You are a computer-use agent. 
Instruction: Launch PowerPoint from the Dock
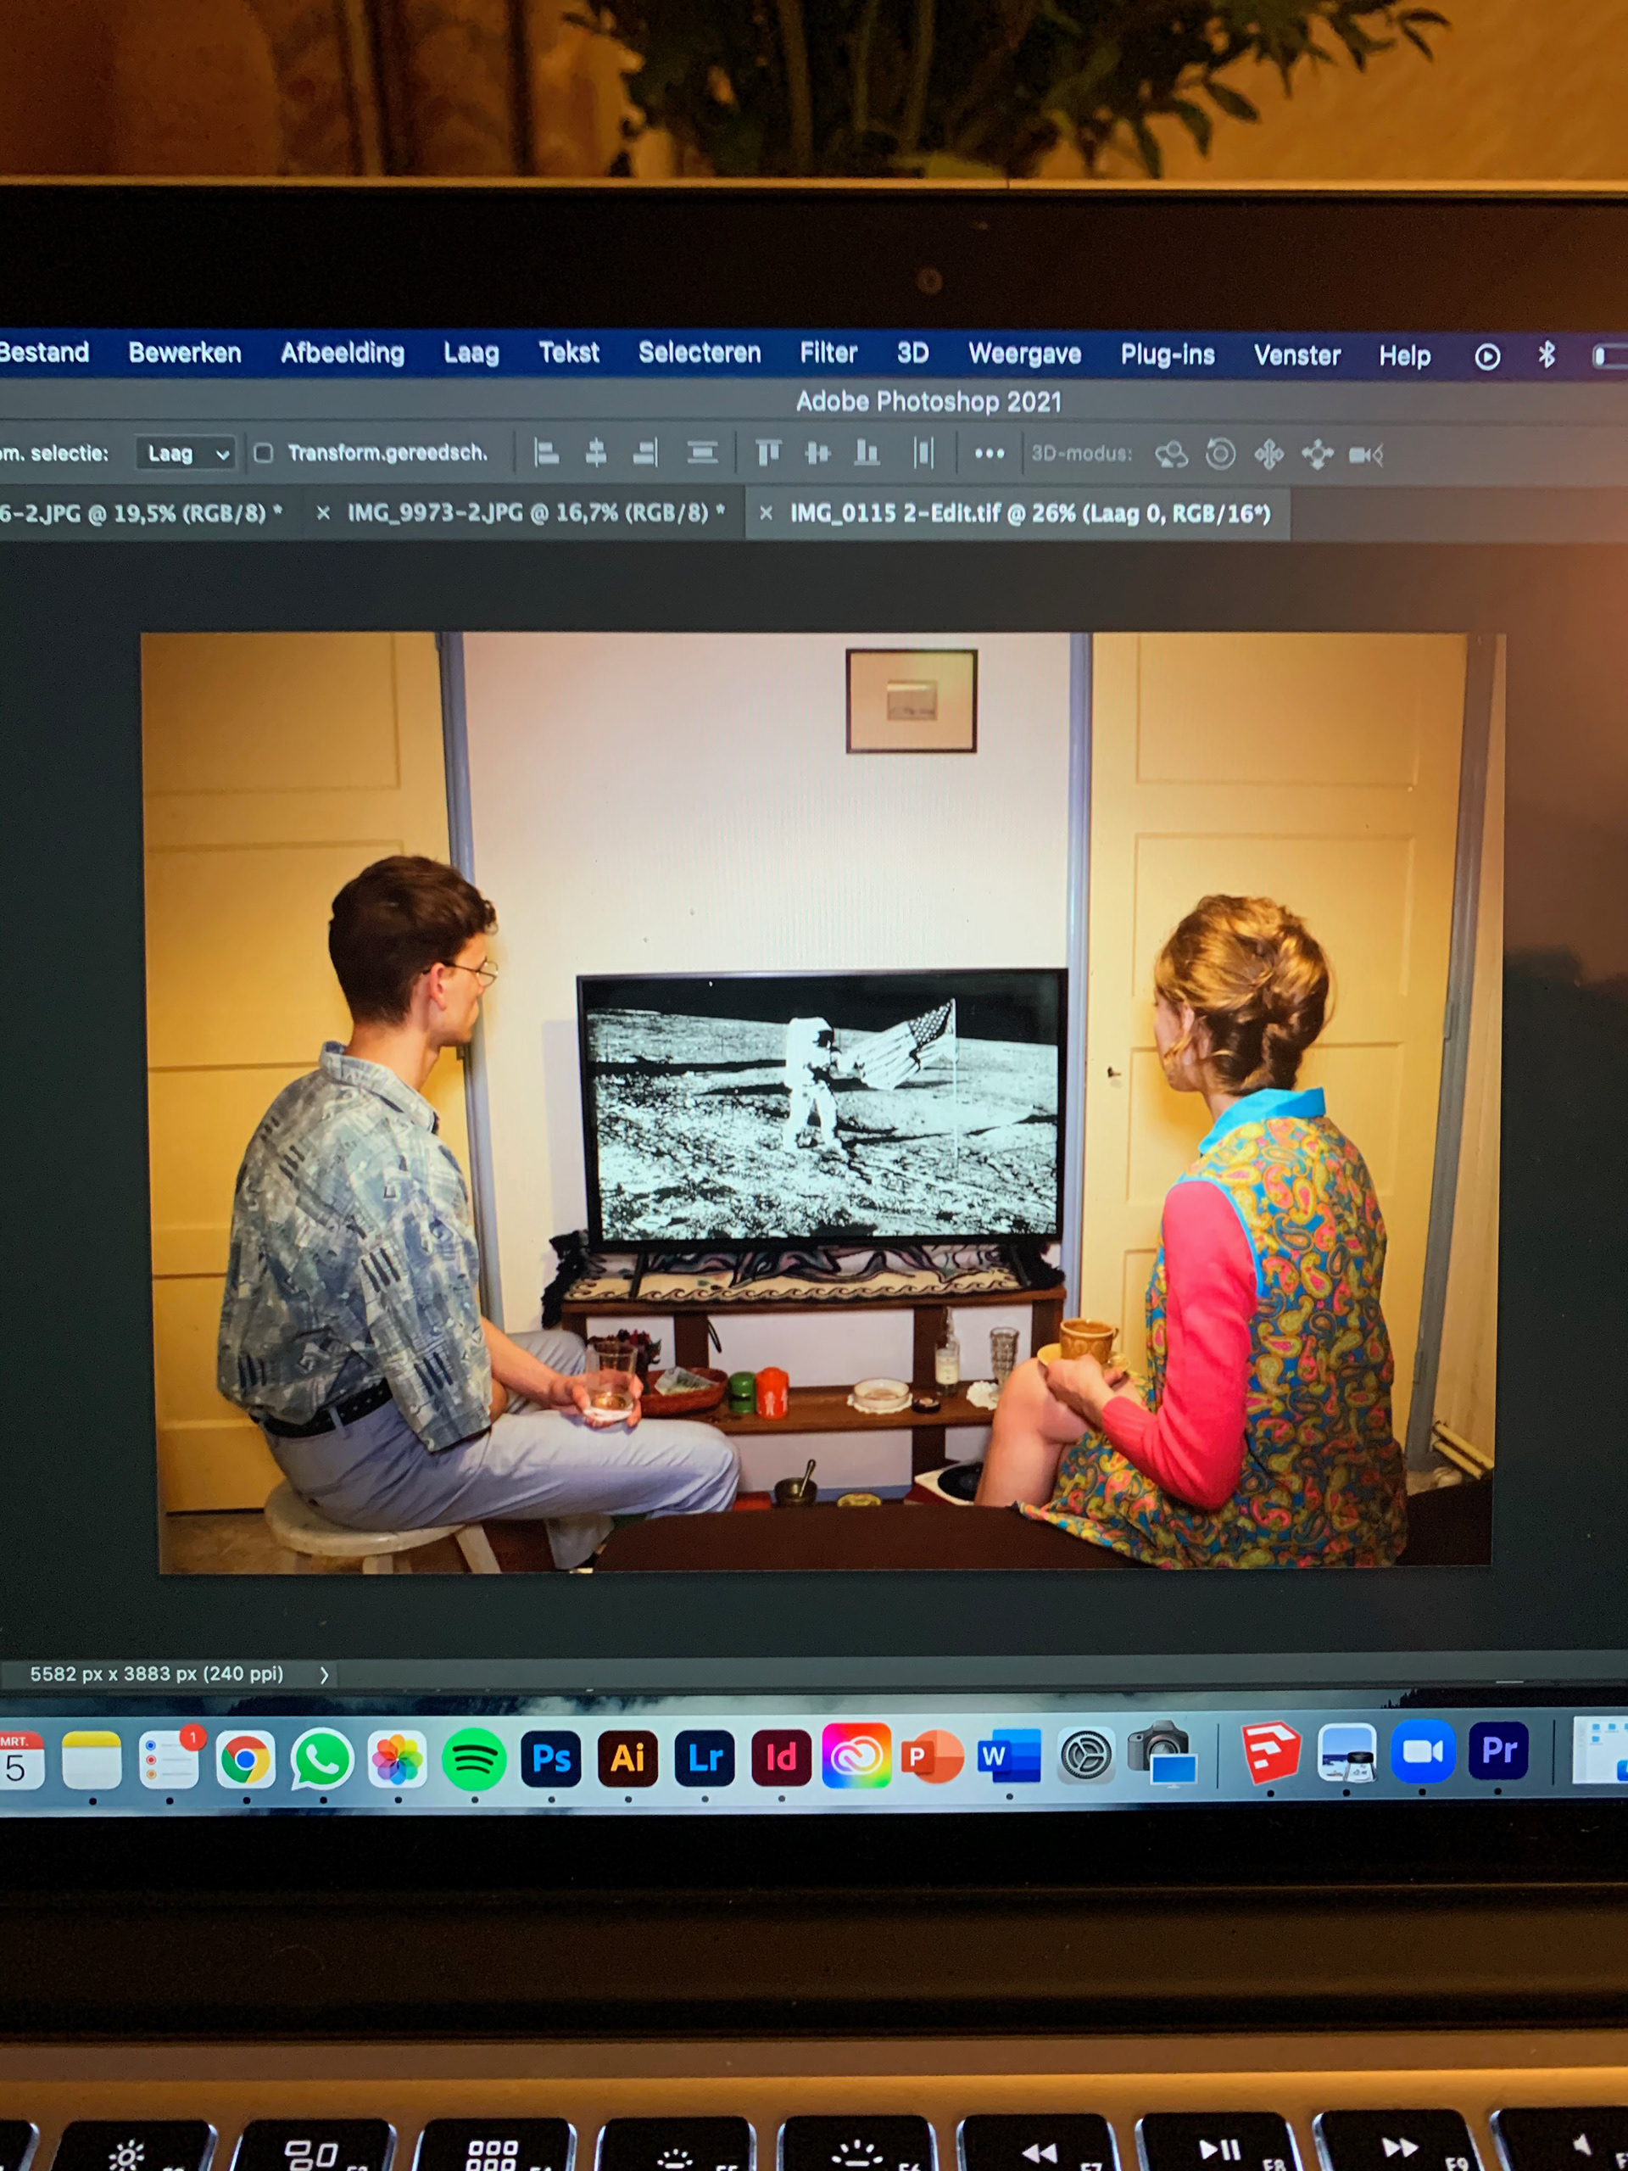tap(932, 1755)
